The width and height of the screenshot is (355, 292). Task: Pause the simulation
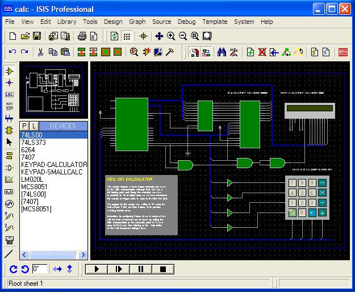(x=141, y=269)
